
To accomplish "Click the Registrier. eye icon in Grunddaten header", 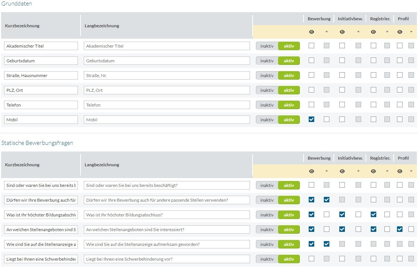I will click(373, 32).
